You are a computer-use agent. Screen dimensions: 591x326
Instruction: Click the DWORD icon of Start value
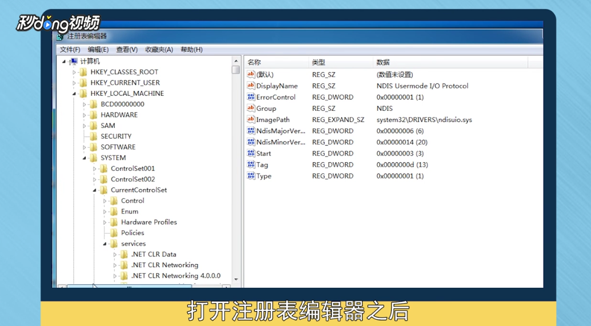pos(251,153)
